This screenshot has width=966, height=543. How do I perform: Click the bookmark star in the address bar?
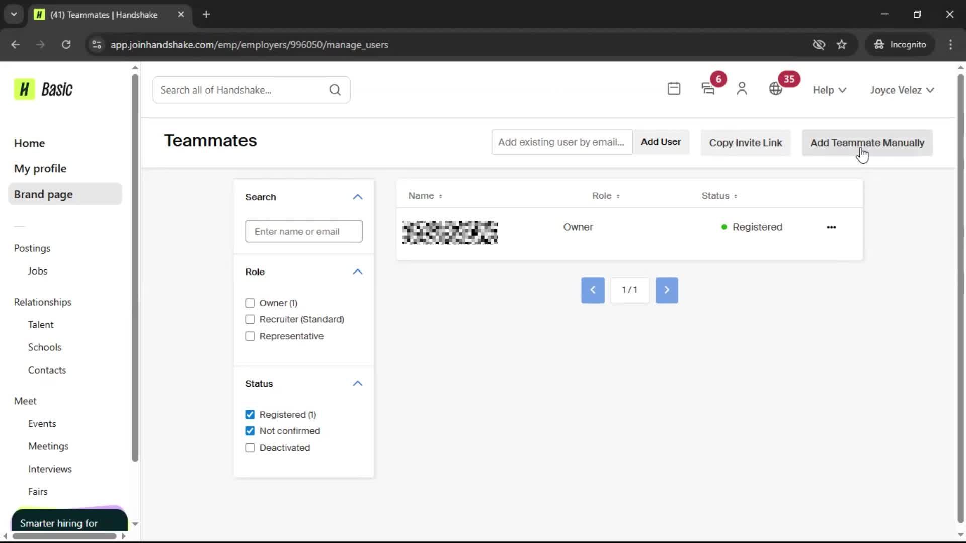(x=842, y=45)
